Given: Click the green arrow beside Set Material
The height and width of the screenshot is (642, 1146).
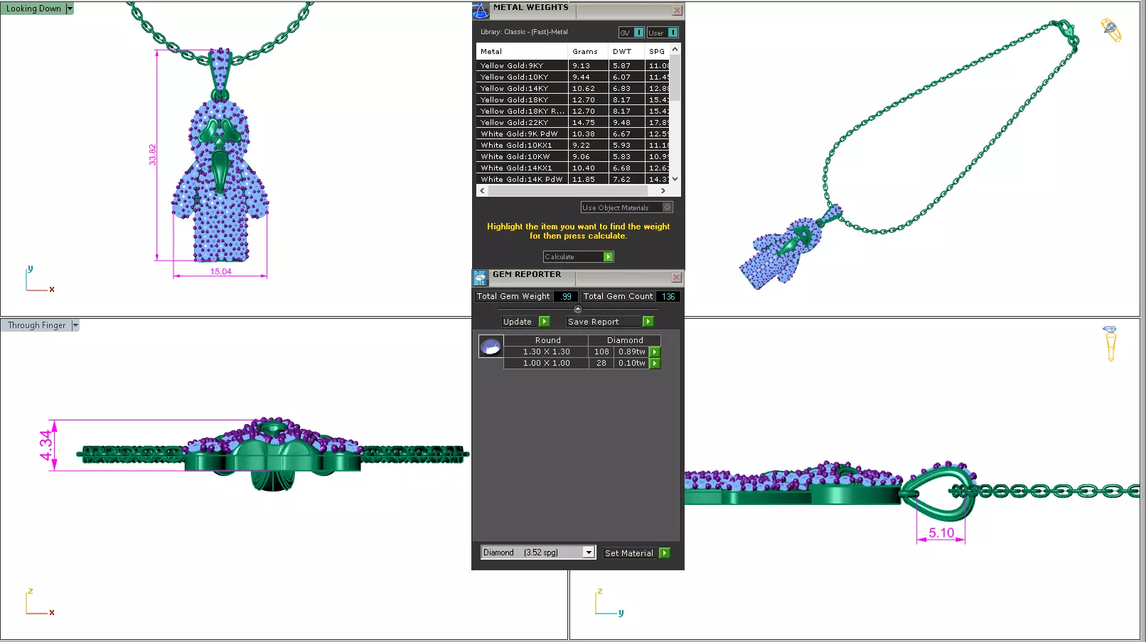Looking at the screenshot, I should click(665, 553).
